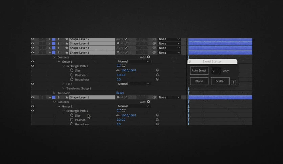Click blue path direction icon under Shape Layer 2
The image size is (283, 164).
click(x=119, y=66)
